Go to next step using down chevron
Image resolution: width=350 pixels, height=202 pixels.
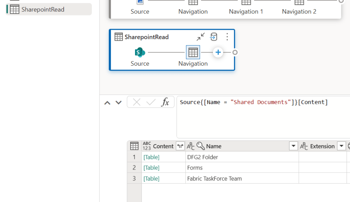tap(119, 103)
